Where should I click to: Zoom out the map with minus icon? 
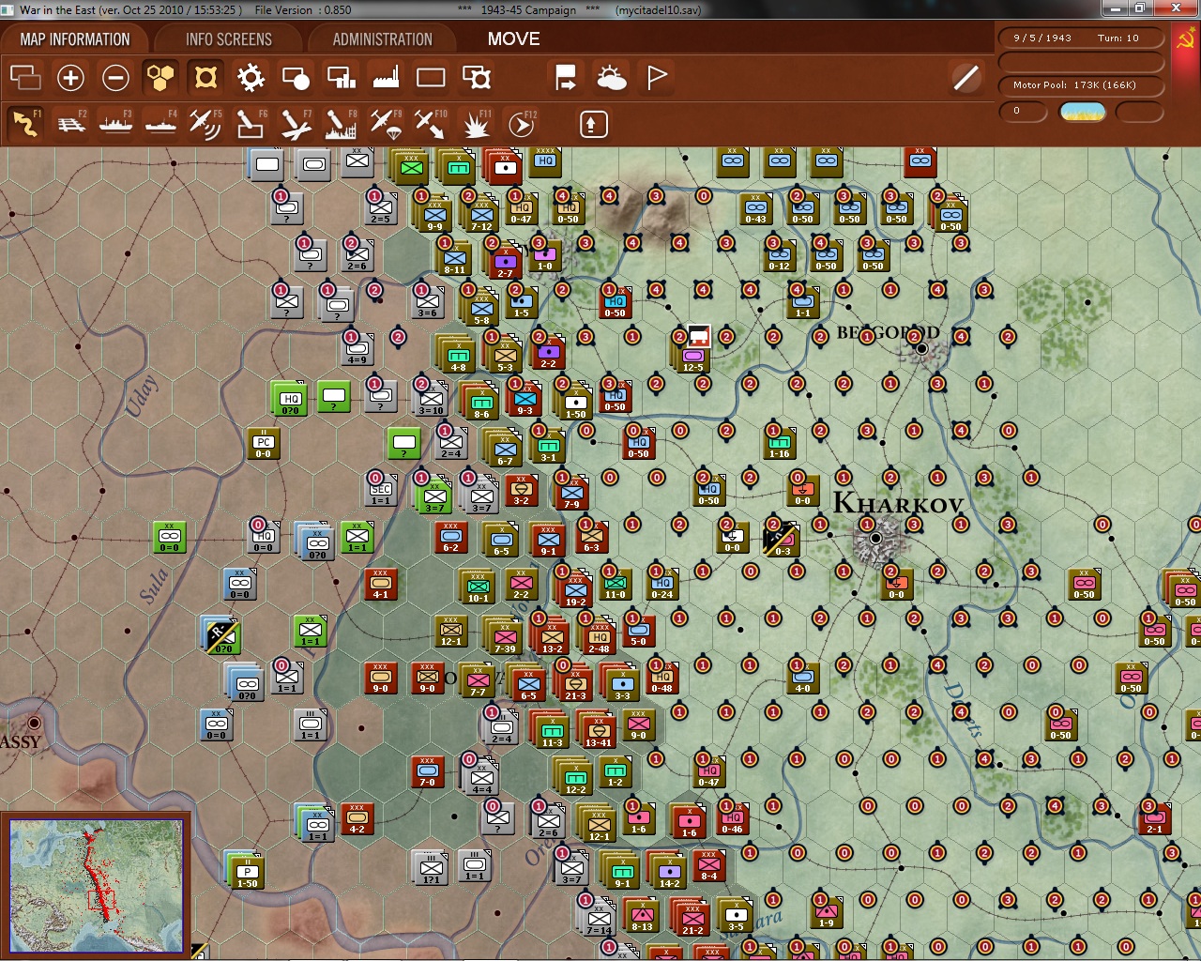115,77
